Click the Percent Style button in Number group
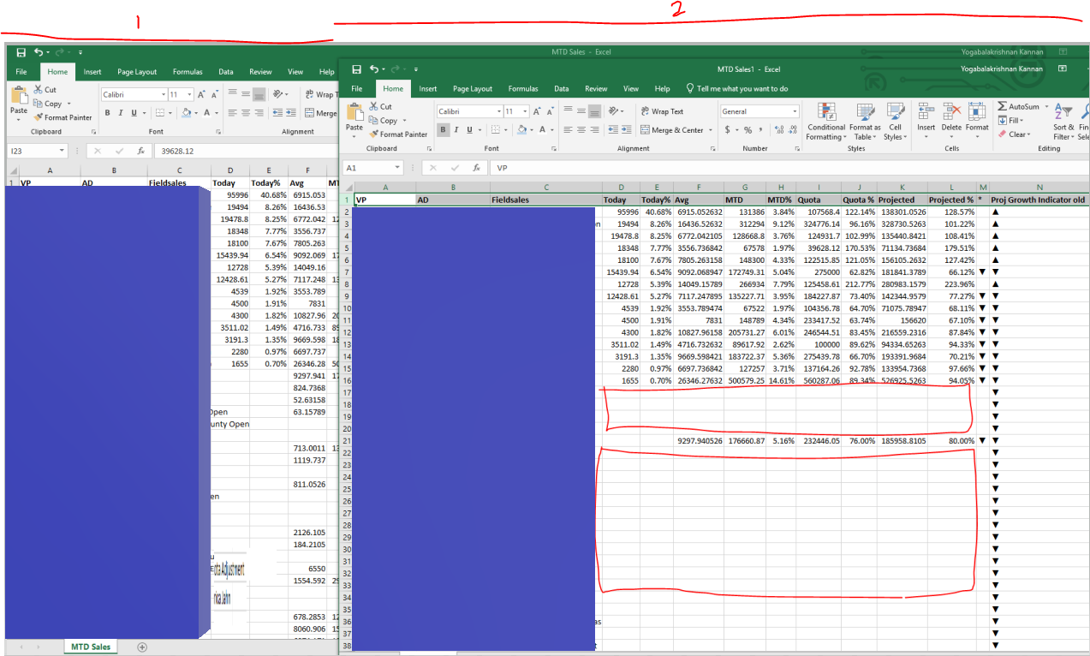The image size is (1090, 656). (748, 130)
